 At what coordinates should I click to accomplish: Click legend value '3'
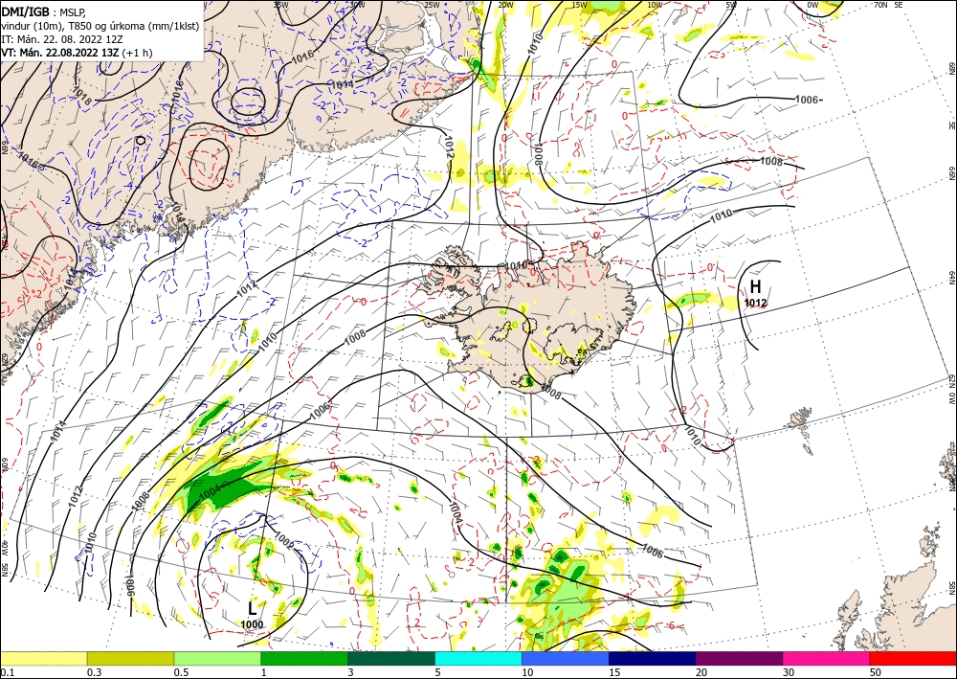tap(350, 672)
